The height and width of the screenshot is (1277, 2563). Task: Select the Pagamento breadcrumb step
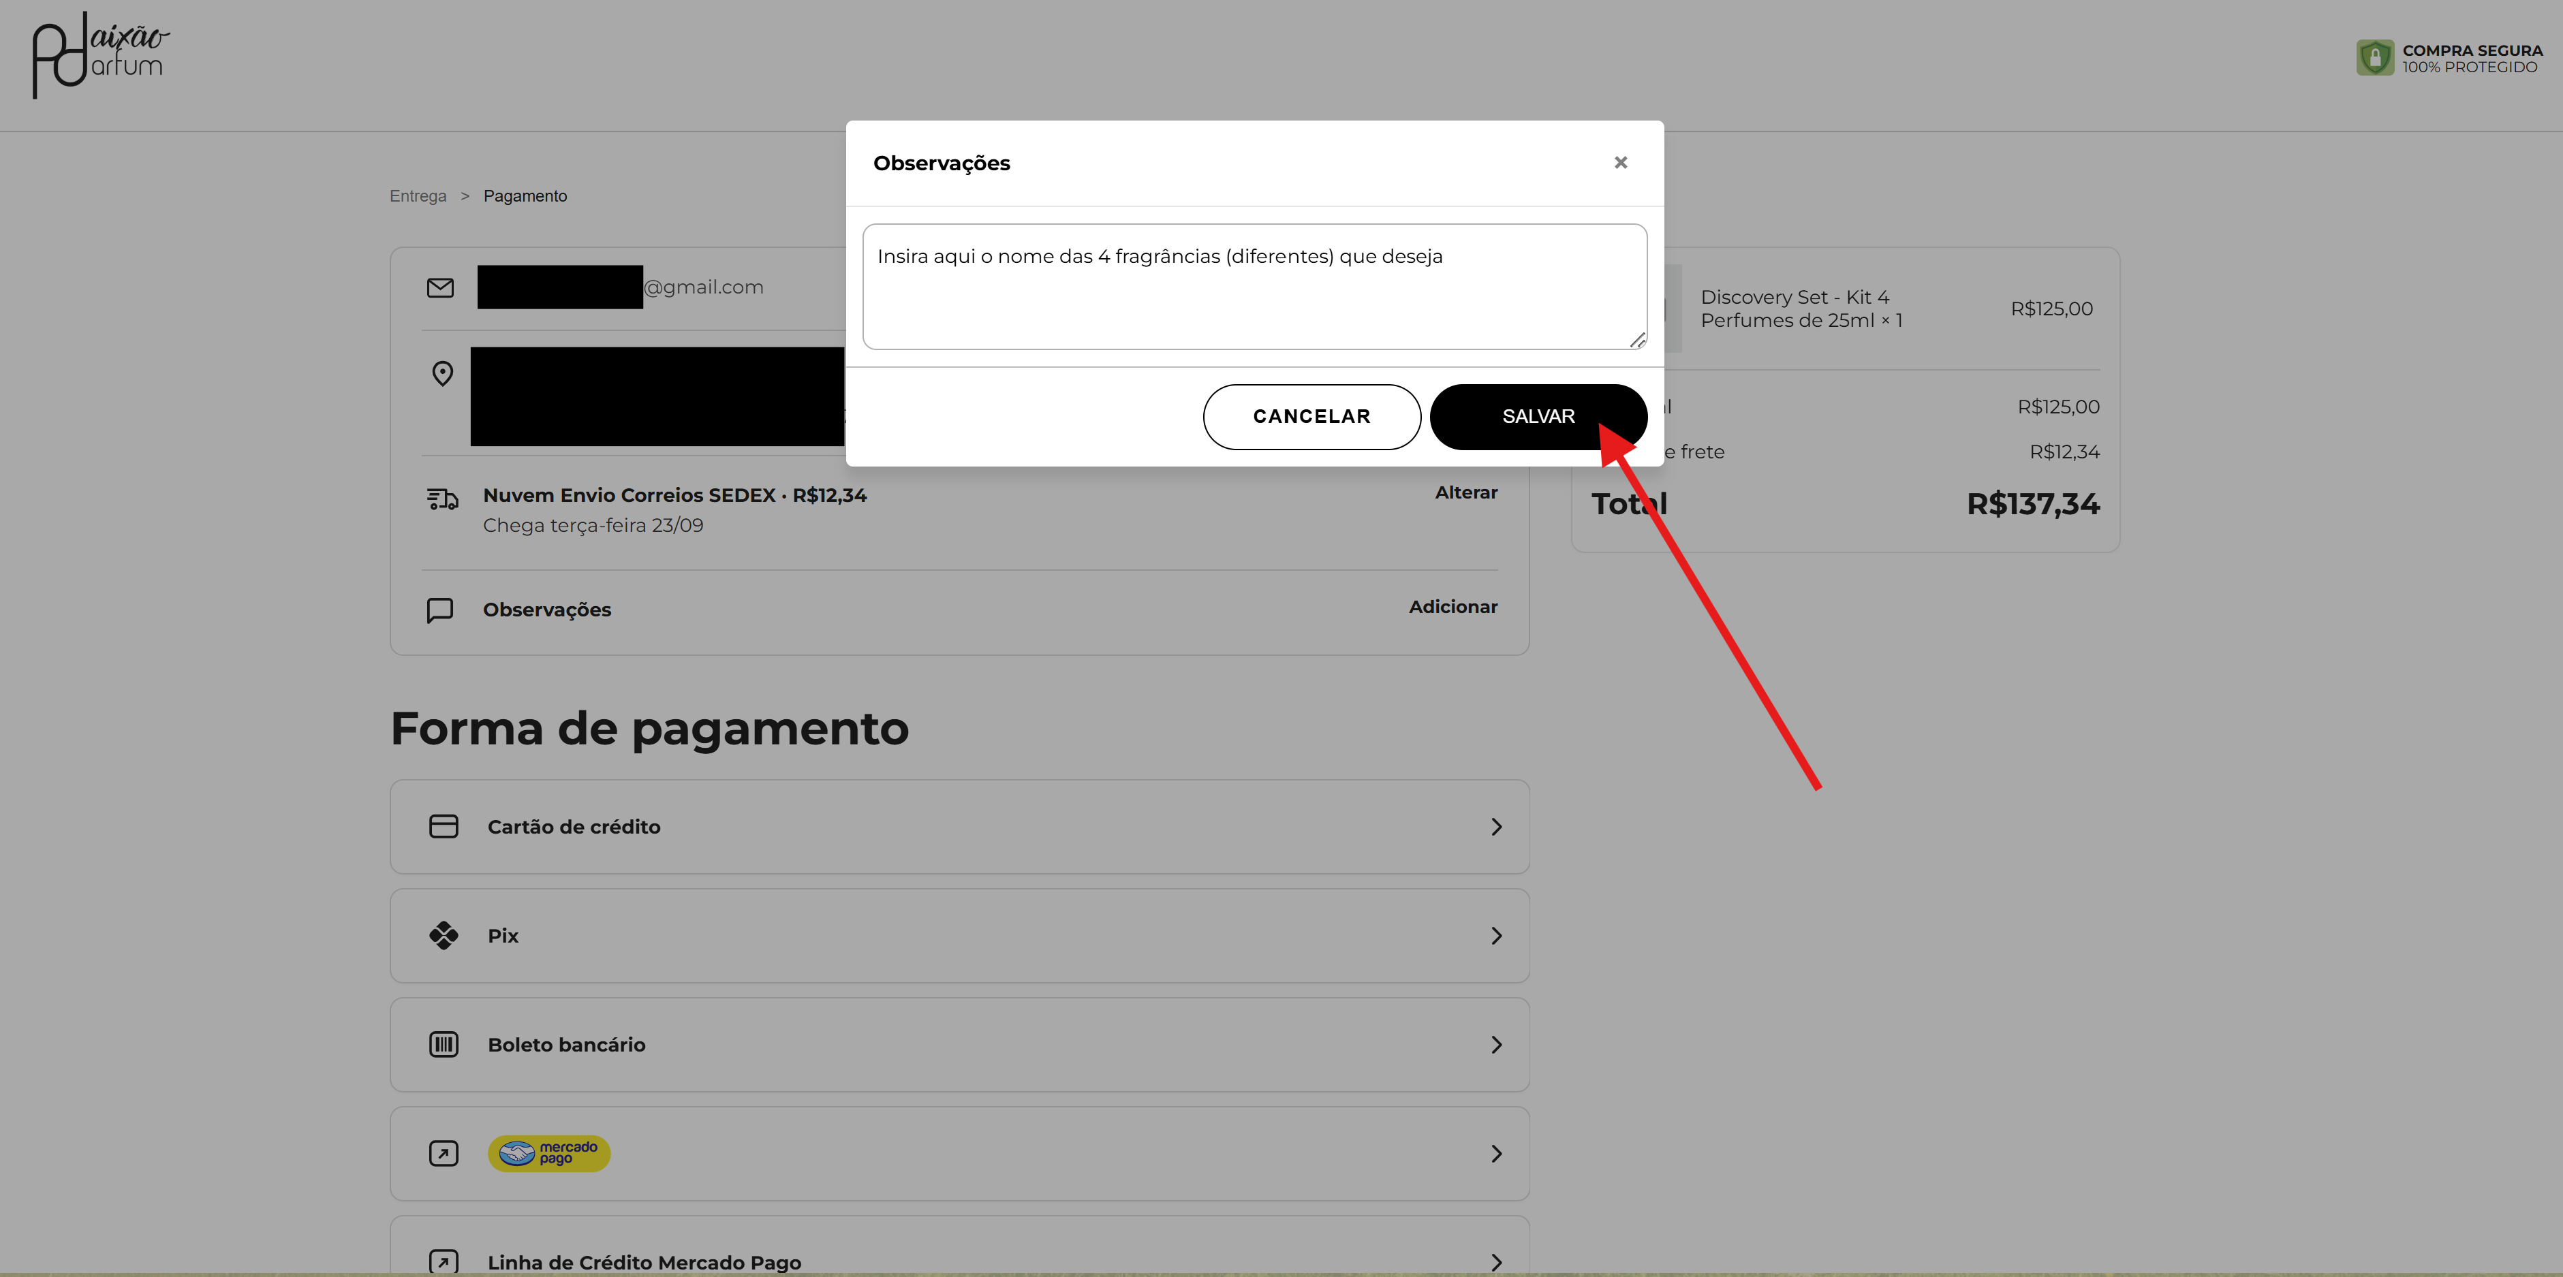pos(525,196)
